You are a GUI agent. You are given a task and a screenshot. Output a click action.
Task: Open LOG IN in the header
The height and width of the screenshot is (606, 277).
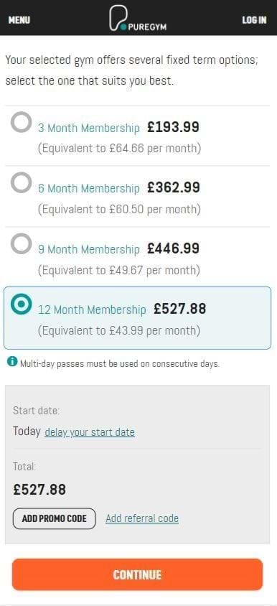click(x=254, y=20)
